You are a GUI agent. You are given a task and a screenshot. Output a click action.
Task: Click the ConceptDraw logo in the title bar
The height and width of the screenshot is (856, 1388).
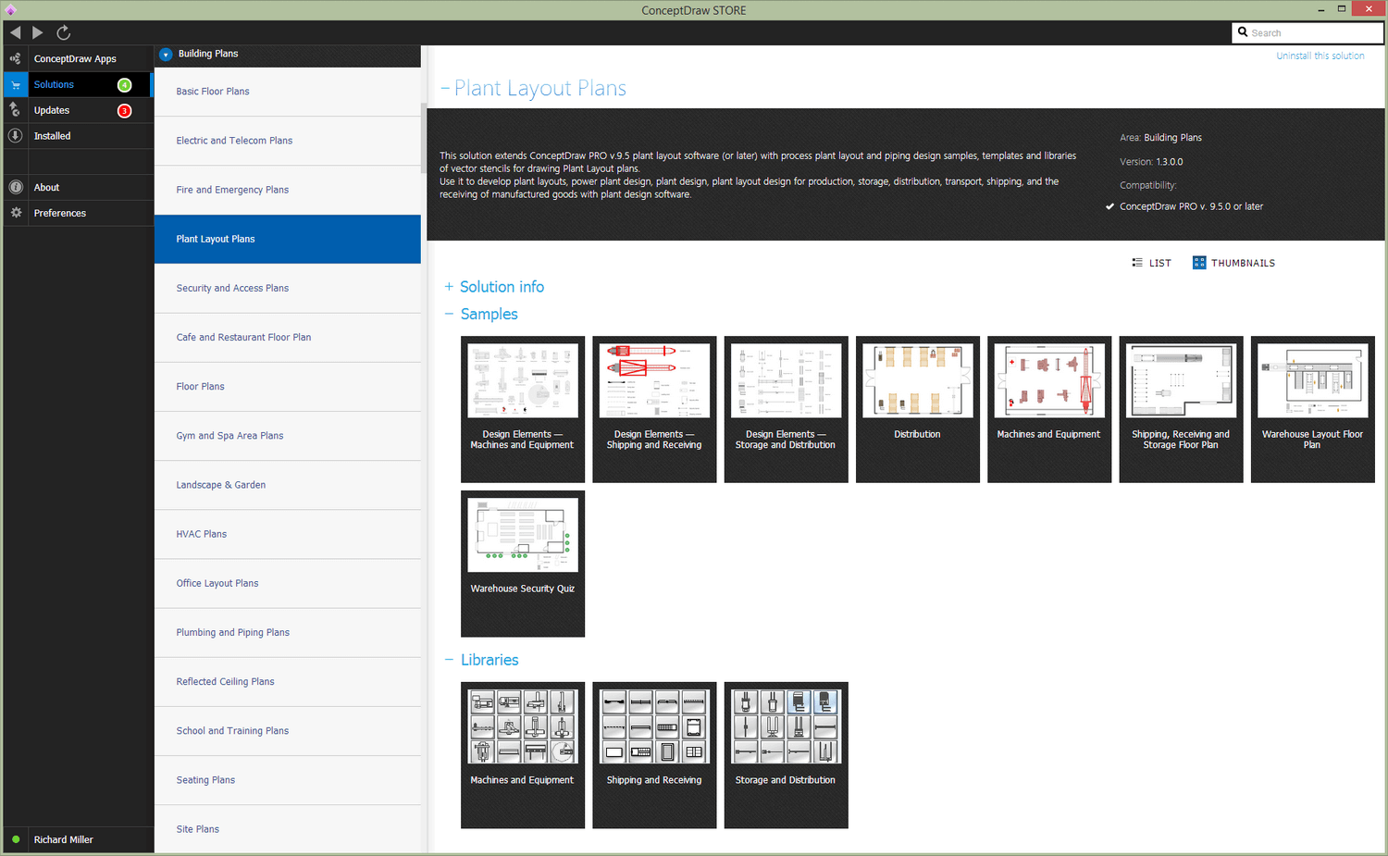11,10
